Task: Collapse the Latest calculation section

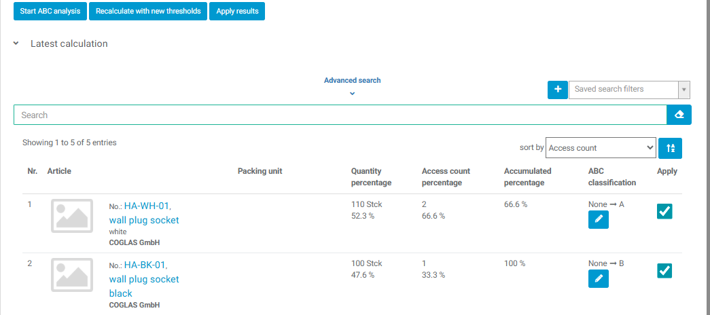Action: click(16, 44)
